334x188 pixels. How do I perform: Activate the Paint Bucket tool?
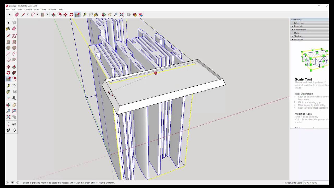coord(97,15)
